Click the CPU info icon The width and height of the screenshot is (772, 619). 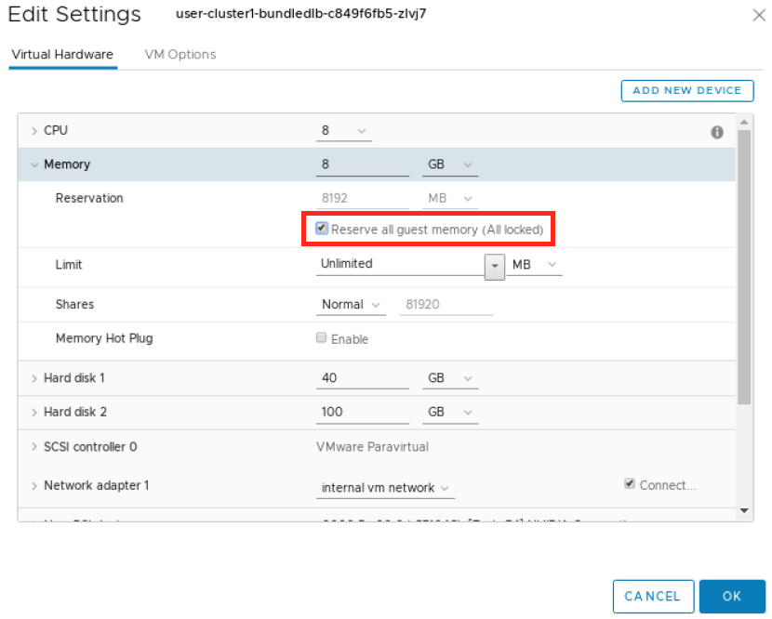tap(717, 132)
